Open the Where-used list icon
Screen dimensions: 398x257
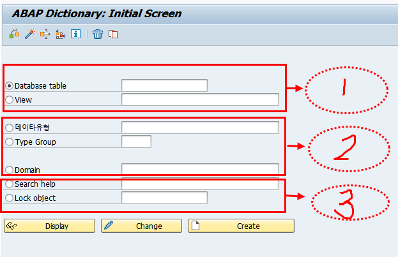pyautogui.click(x=45, y=34)
